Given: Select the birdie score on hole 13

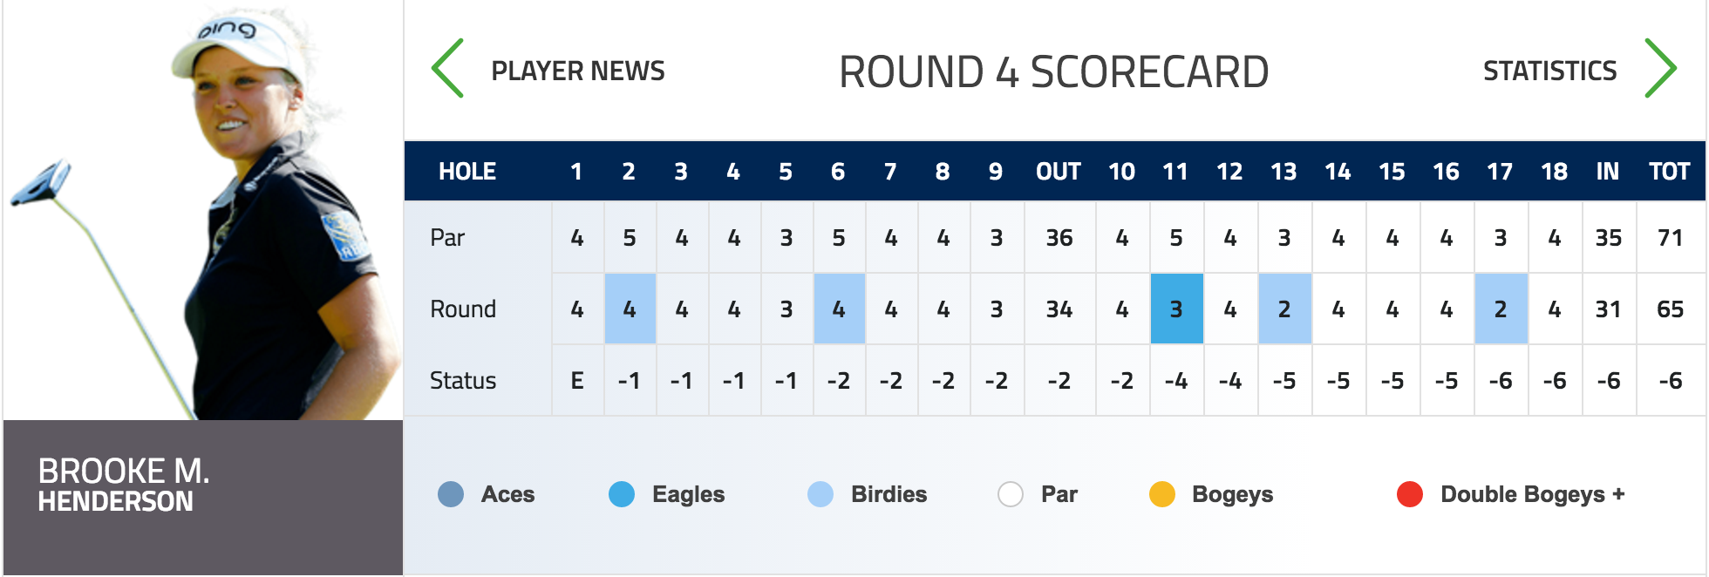Looking at the screenshot, I should click(x=1284, y=309).
